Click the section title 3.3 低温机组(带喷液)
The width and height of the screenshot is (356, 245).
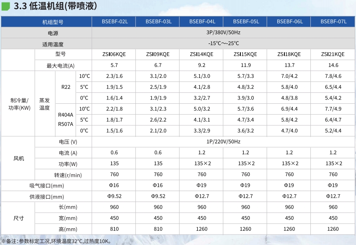55,7
